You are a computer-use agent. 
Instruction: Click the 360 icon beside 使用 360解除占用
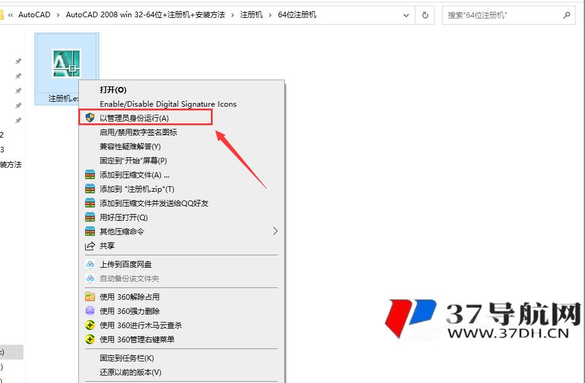pos(90,297)
